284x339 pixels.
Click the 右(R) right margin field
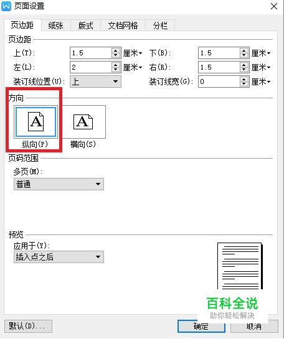219,67
